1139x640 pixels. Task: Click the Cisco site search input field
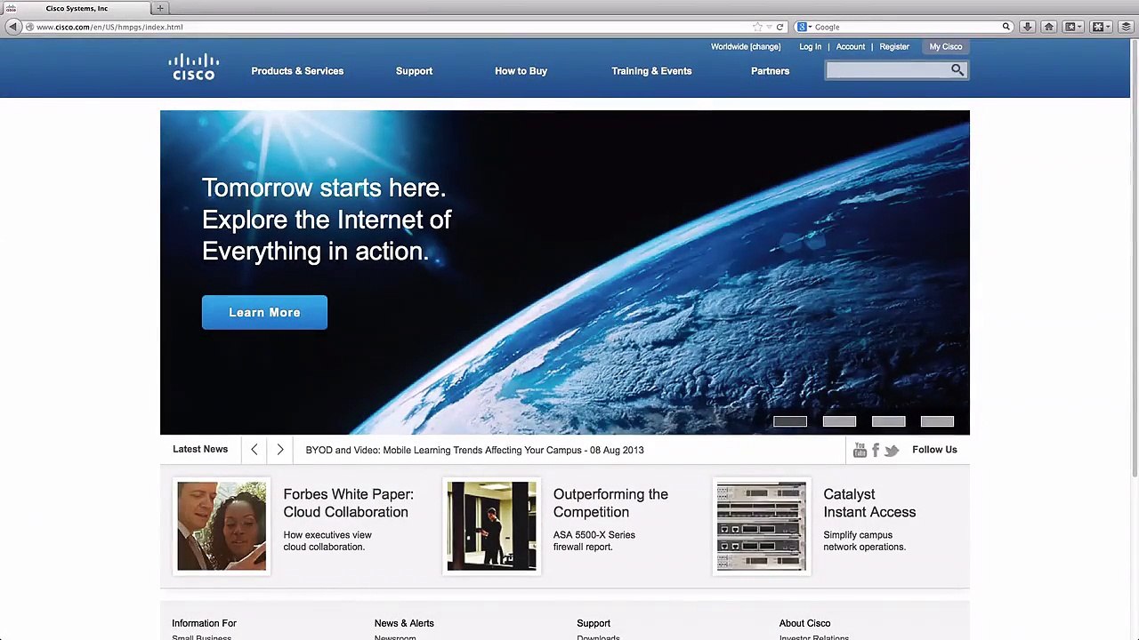887,70
